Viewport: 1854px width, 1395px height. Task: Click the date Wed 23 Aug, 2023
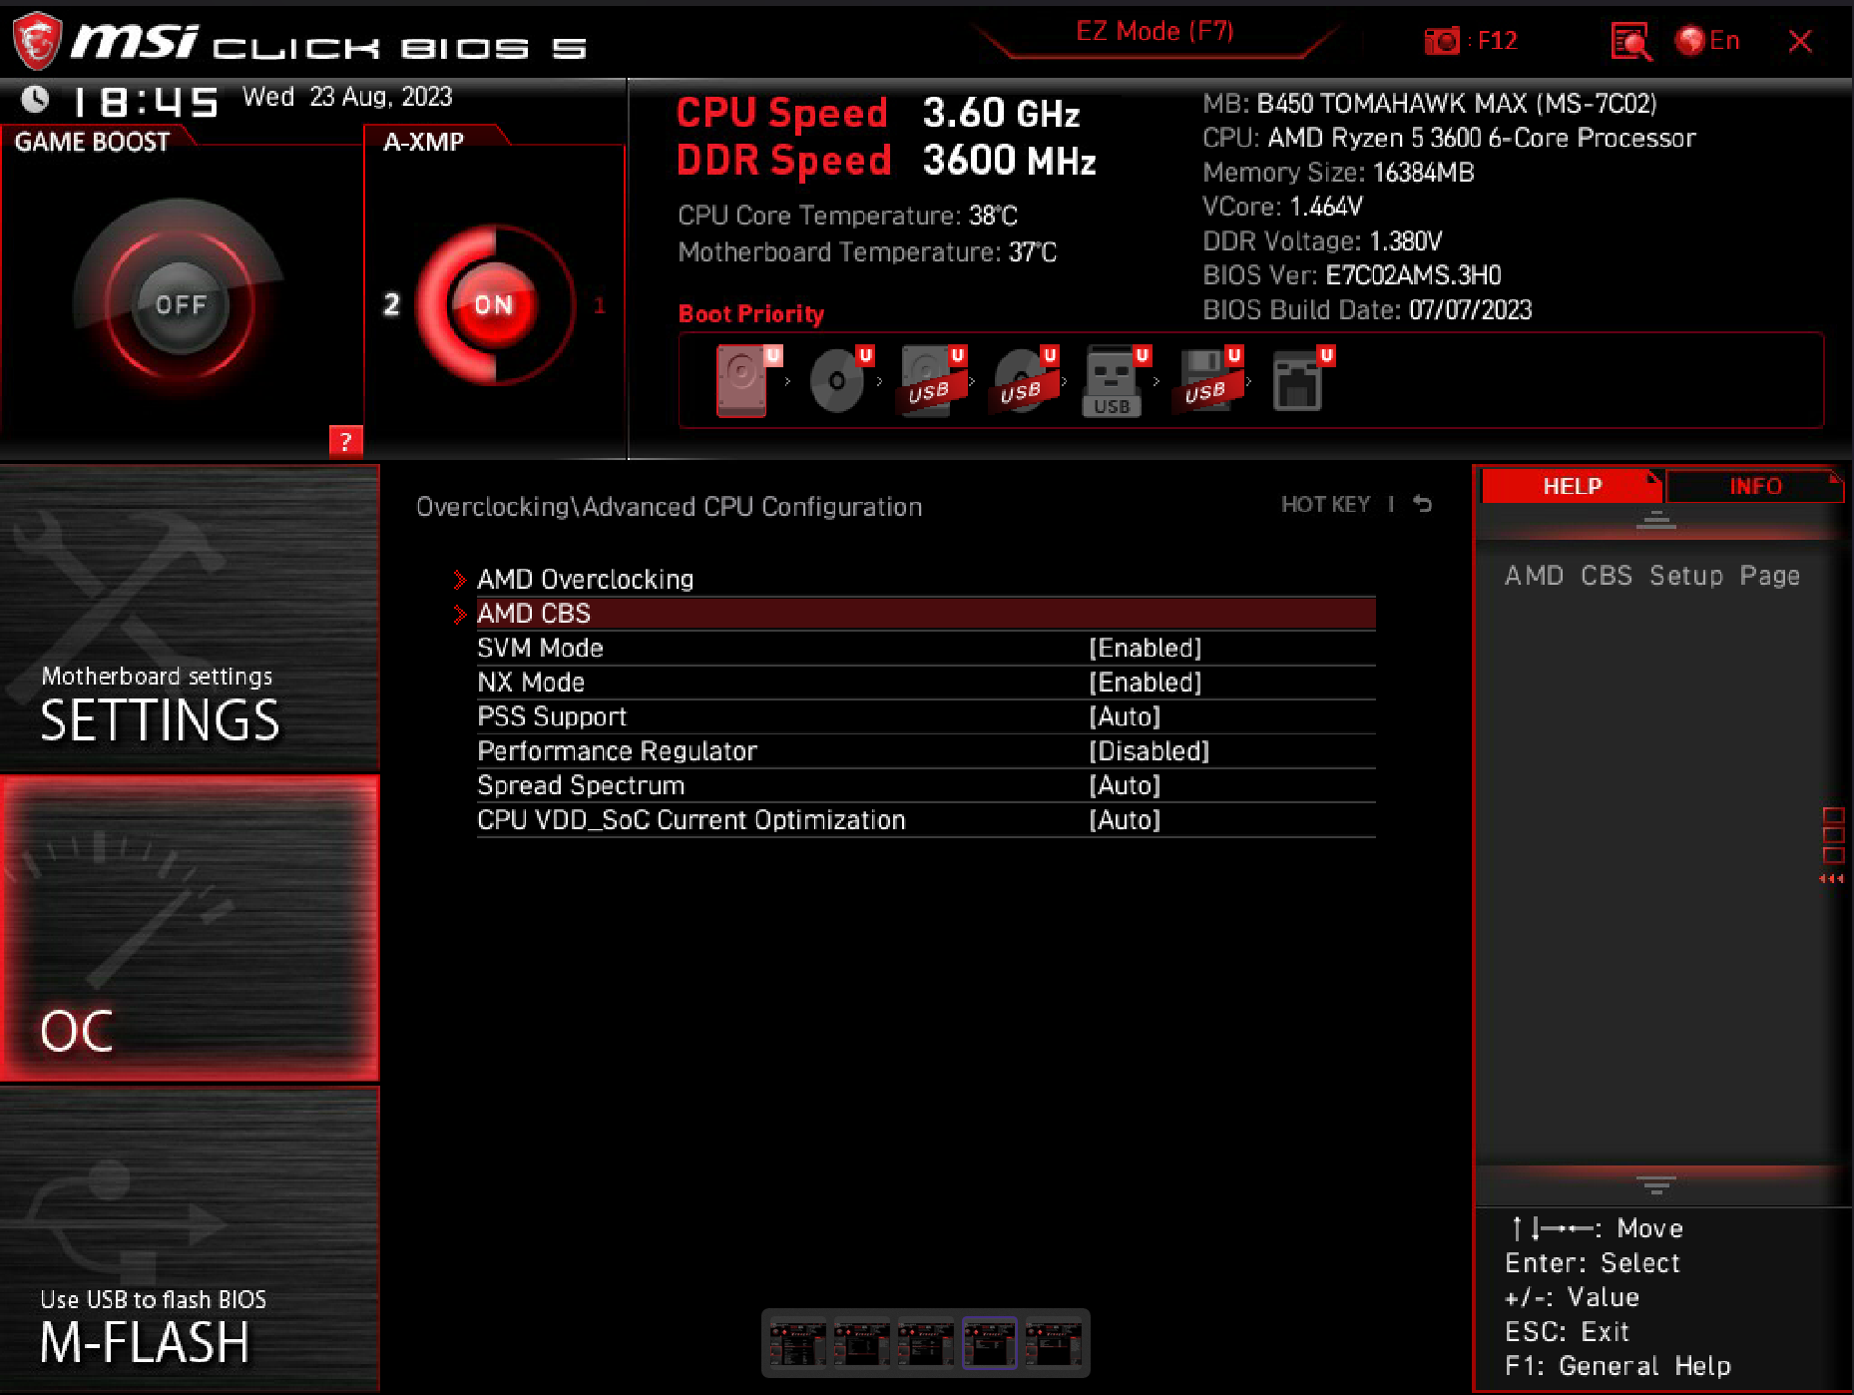click(x=347, y=97)
